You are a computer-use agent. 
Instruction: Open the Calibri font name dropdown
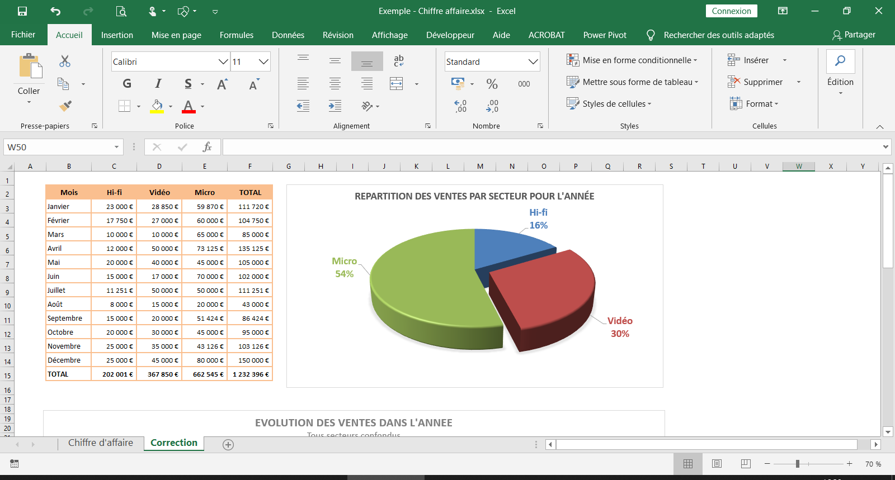pos(223,62)
